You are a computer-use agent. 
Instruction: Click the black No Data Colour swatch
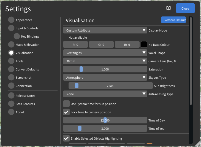point(144,45)
